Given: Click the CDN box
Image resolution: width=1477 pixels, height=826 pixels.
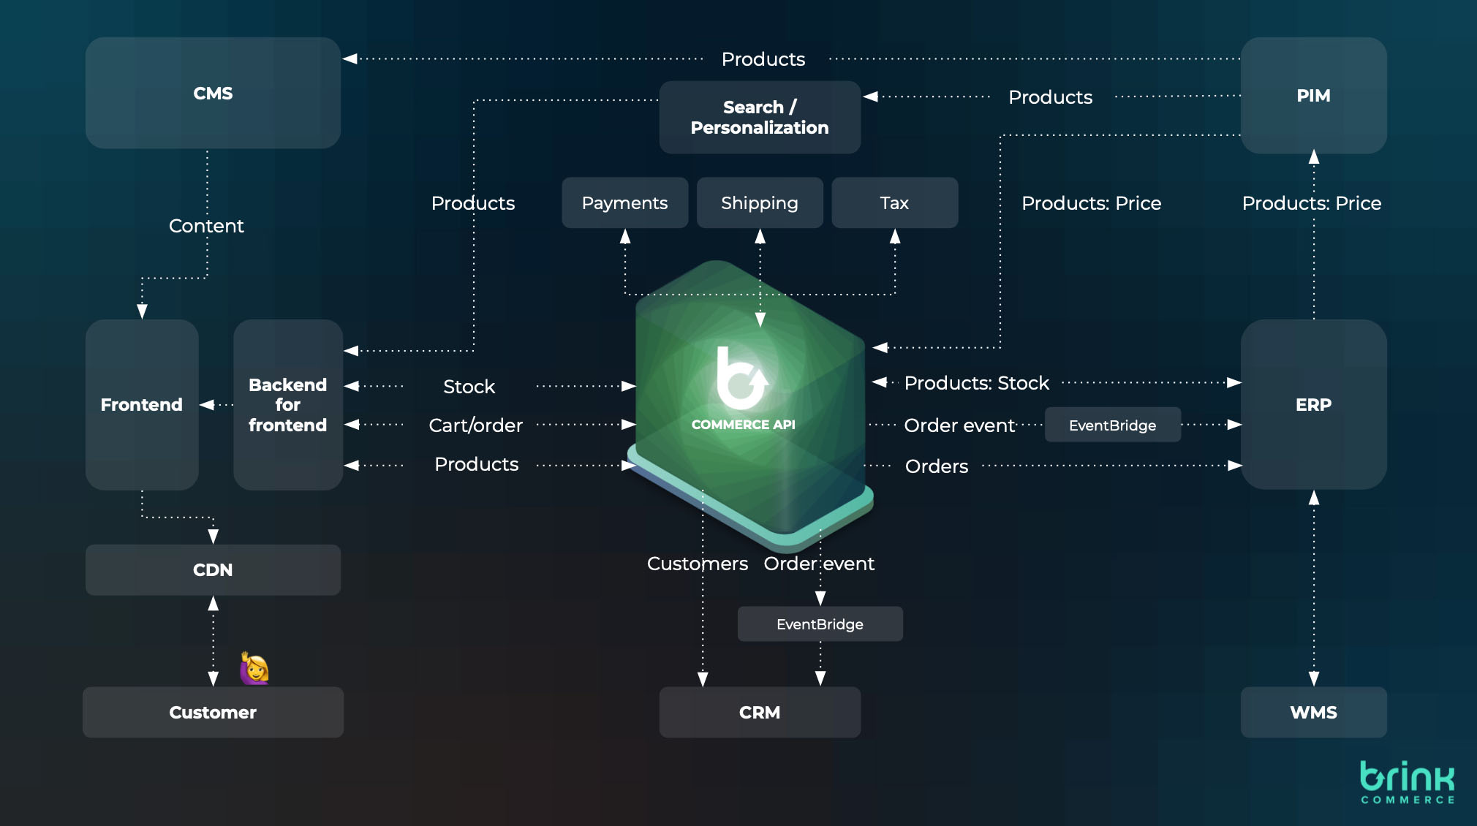Looking at the screenshot, I should [x=213, y=569].
